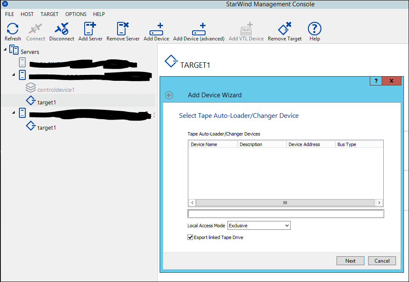Open the HELP menu
The image size is (409, 282).
[x=99, y=14]
